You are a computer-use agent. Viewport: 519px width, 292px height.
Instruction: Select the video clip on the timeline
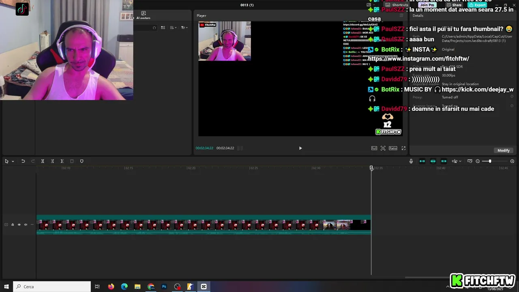[204, 225]
